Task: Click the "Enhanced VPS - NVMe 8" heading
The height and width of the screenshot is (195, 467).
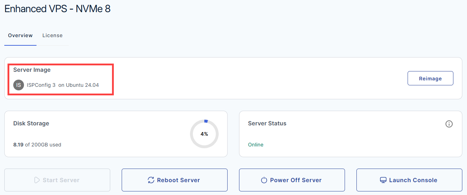Action: (57, 9)
